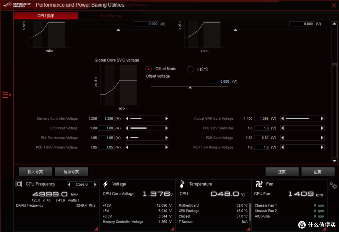Click the Voltage lightning bolt icon
Screen dimensions: 339x232
pos(105,184)
